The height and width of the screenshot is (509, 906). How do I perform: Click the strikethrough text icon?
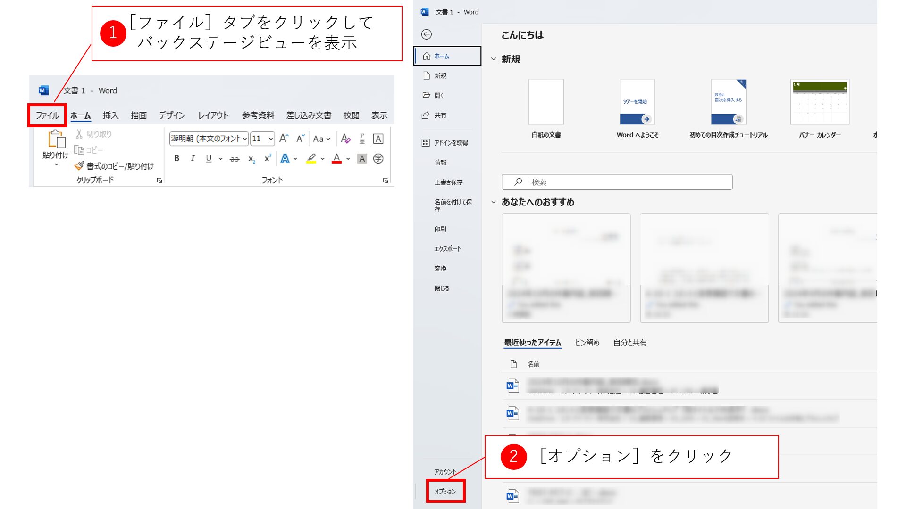[x=235, y=159]
